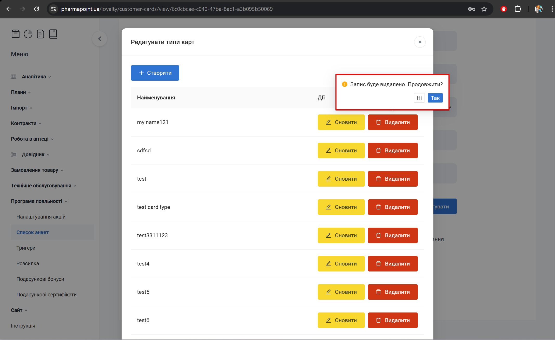This screenshot has height=340, width=555.
Task: Open the browser extensions puzzle icon
Action: pos(518,9)
